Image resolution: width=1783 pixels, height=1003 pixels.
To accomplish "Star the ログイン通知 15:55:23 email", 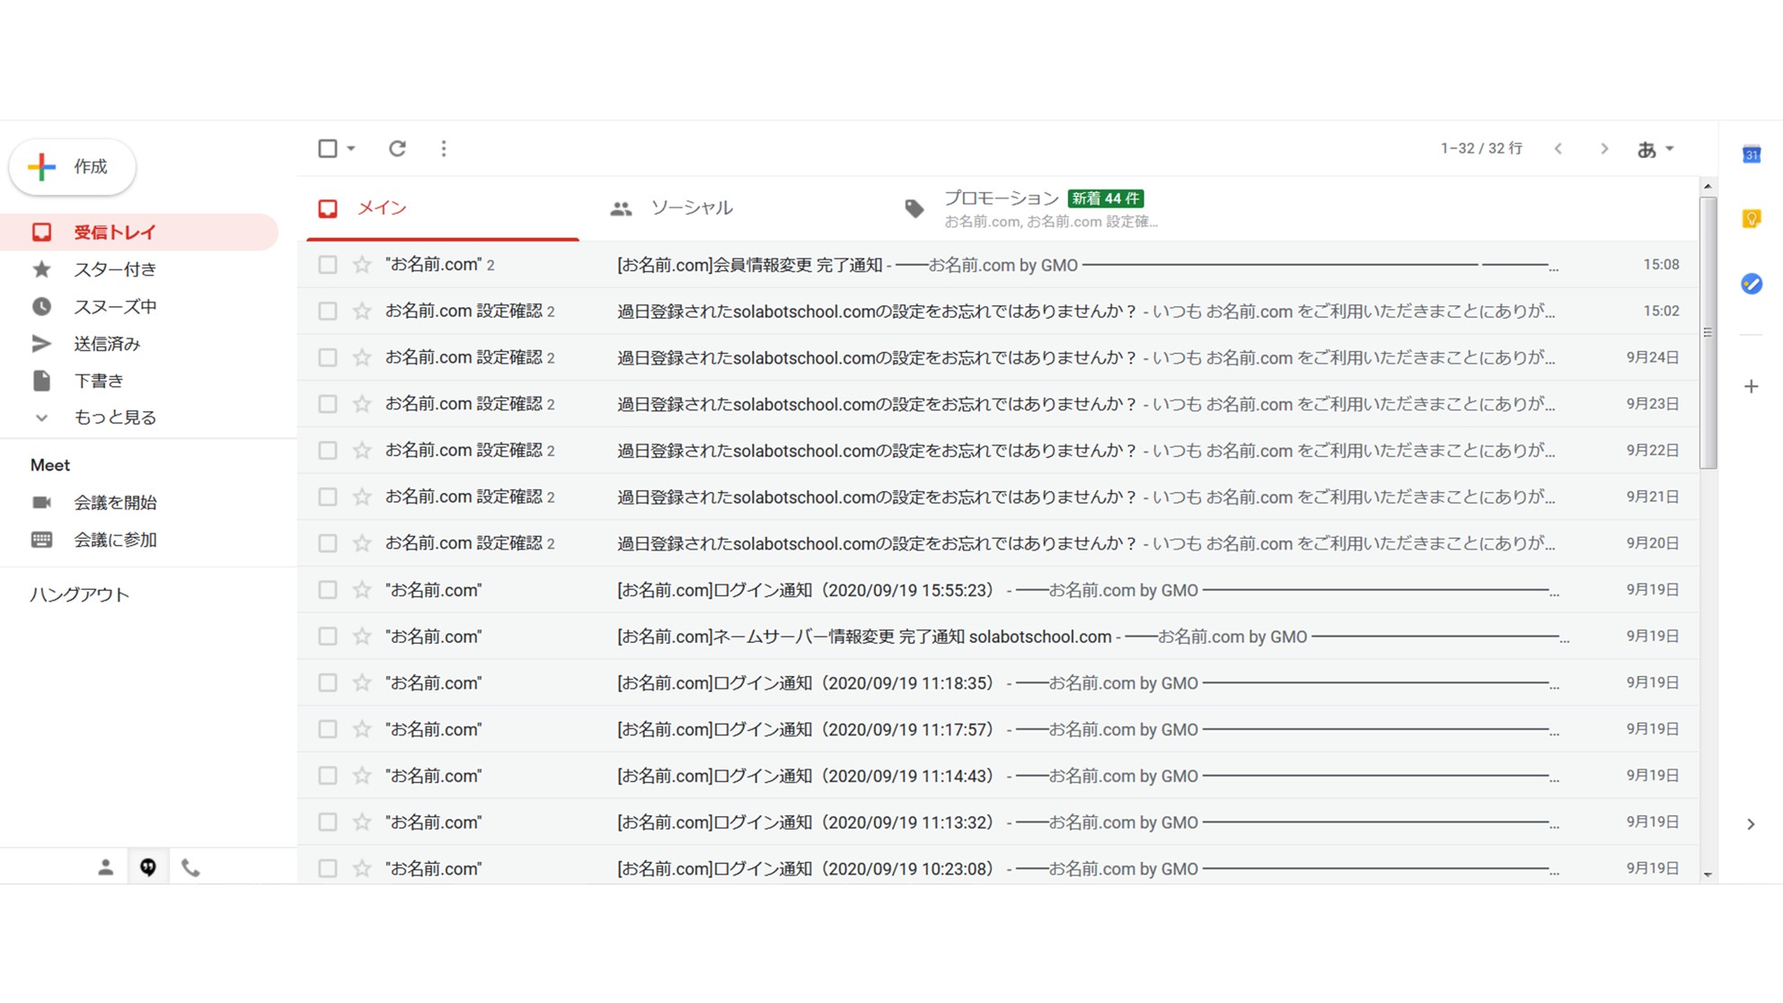I will point(362,590).
